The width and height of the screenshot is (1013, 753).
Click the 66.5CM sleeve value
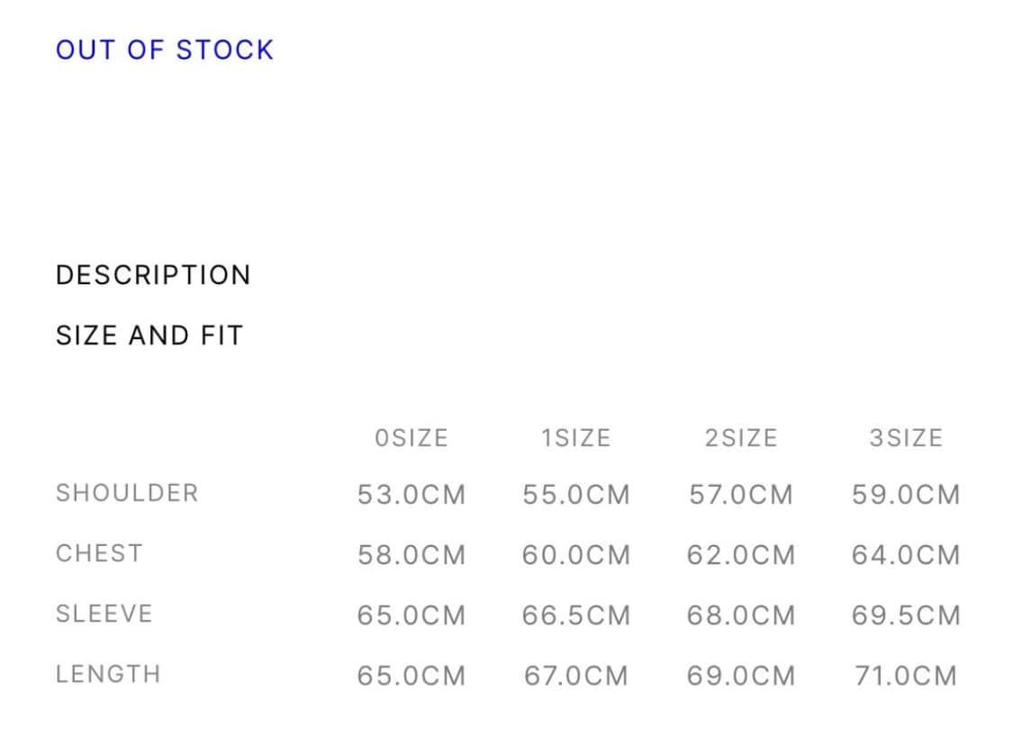click(575, 615)
